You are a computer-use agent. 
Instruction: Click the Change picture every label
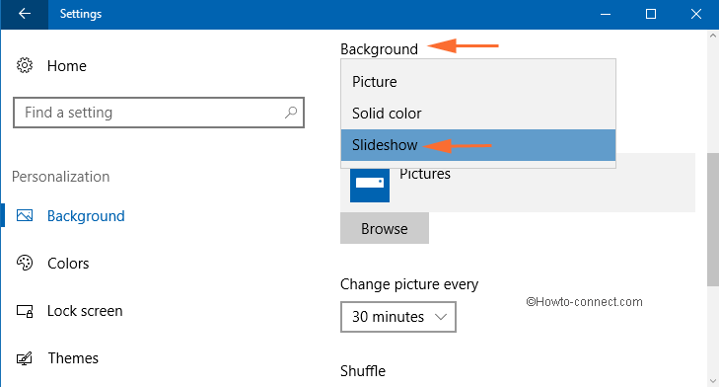click(409, 284)
